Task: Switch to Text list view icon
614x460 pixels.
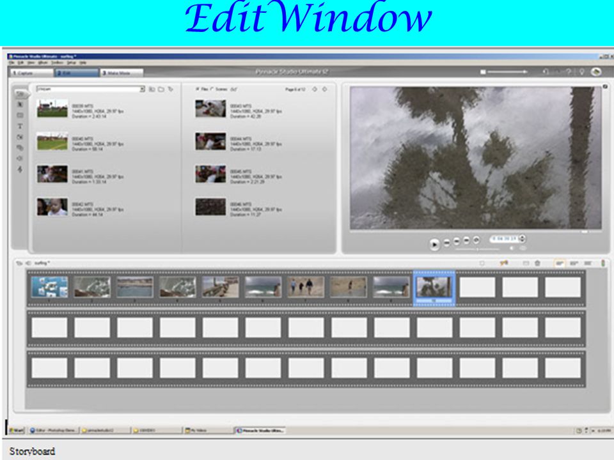Action: pyautogui.click(x=588, y=263)
